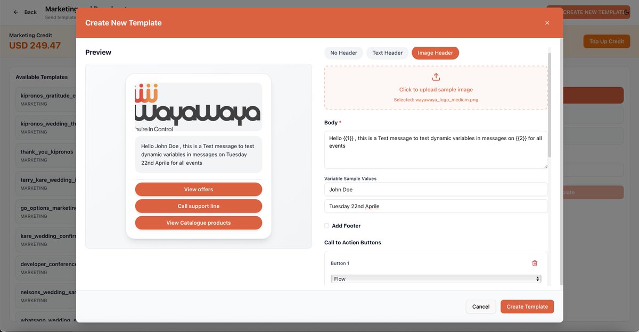639x332 pixels.
Task: Close the Create New Template dialog
Action: click(547, 23)
